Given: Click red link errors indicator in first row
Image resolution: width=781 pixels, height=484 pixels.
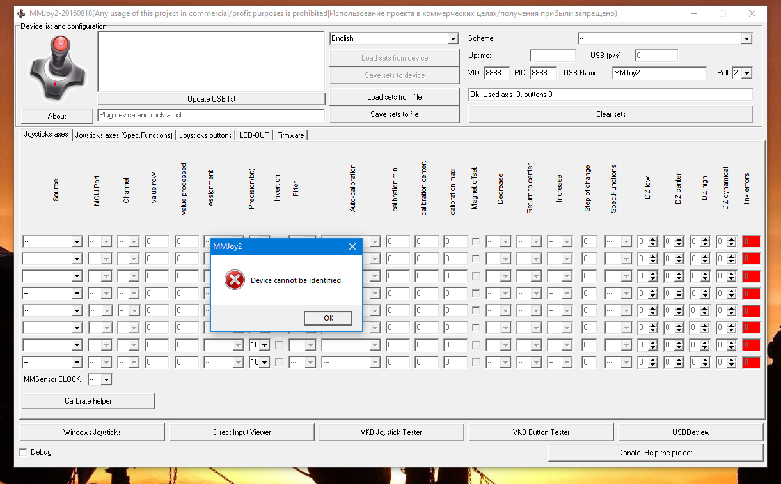Looking at the screenshot, I should pos(751,242).
